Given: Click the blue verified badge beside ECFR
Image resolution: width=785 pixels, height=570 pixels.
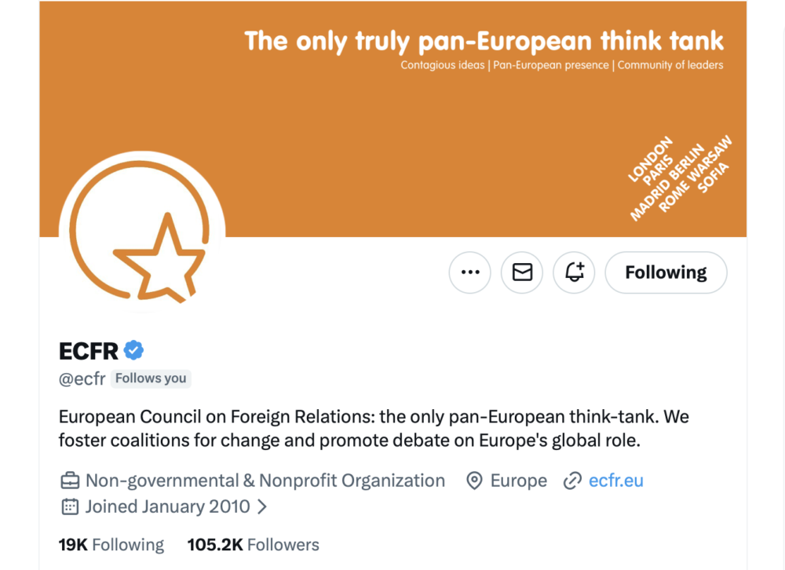Looking at the screenshot, I should tap(133, 350).
